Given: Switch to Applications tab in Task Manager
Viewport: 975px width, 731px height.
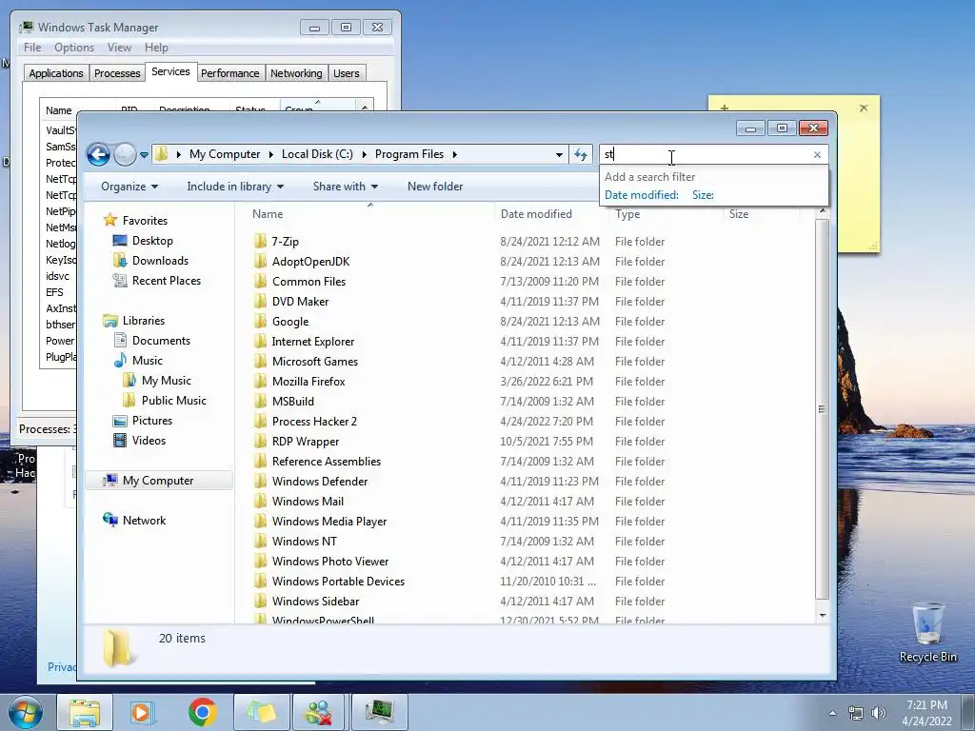Looking at the screenshot, I should (56, 73).
